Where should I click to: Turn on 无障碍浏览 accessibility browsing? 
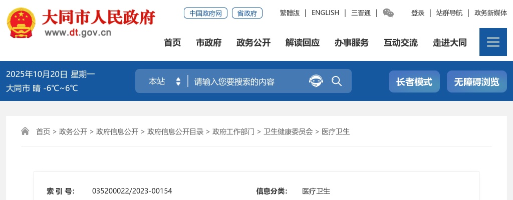tap(476, 81)
